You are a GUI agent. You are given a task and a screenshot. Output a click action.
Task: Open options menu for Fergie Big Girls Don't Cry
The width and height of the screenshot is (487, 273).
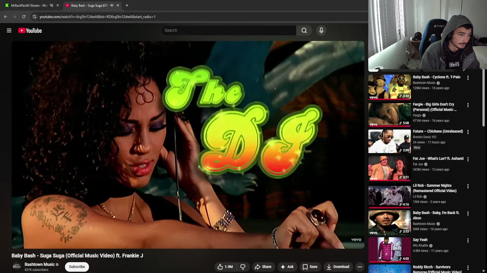468,105
